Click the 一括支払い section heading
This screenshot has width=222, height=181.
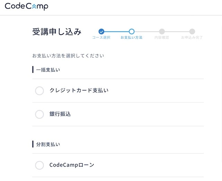[48, 70]
